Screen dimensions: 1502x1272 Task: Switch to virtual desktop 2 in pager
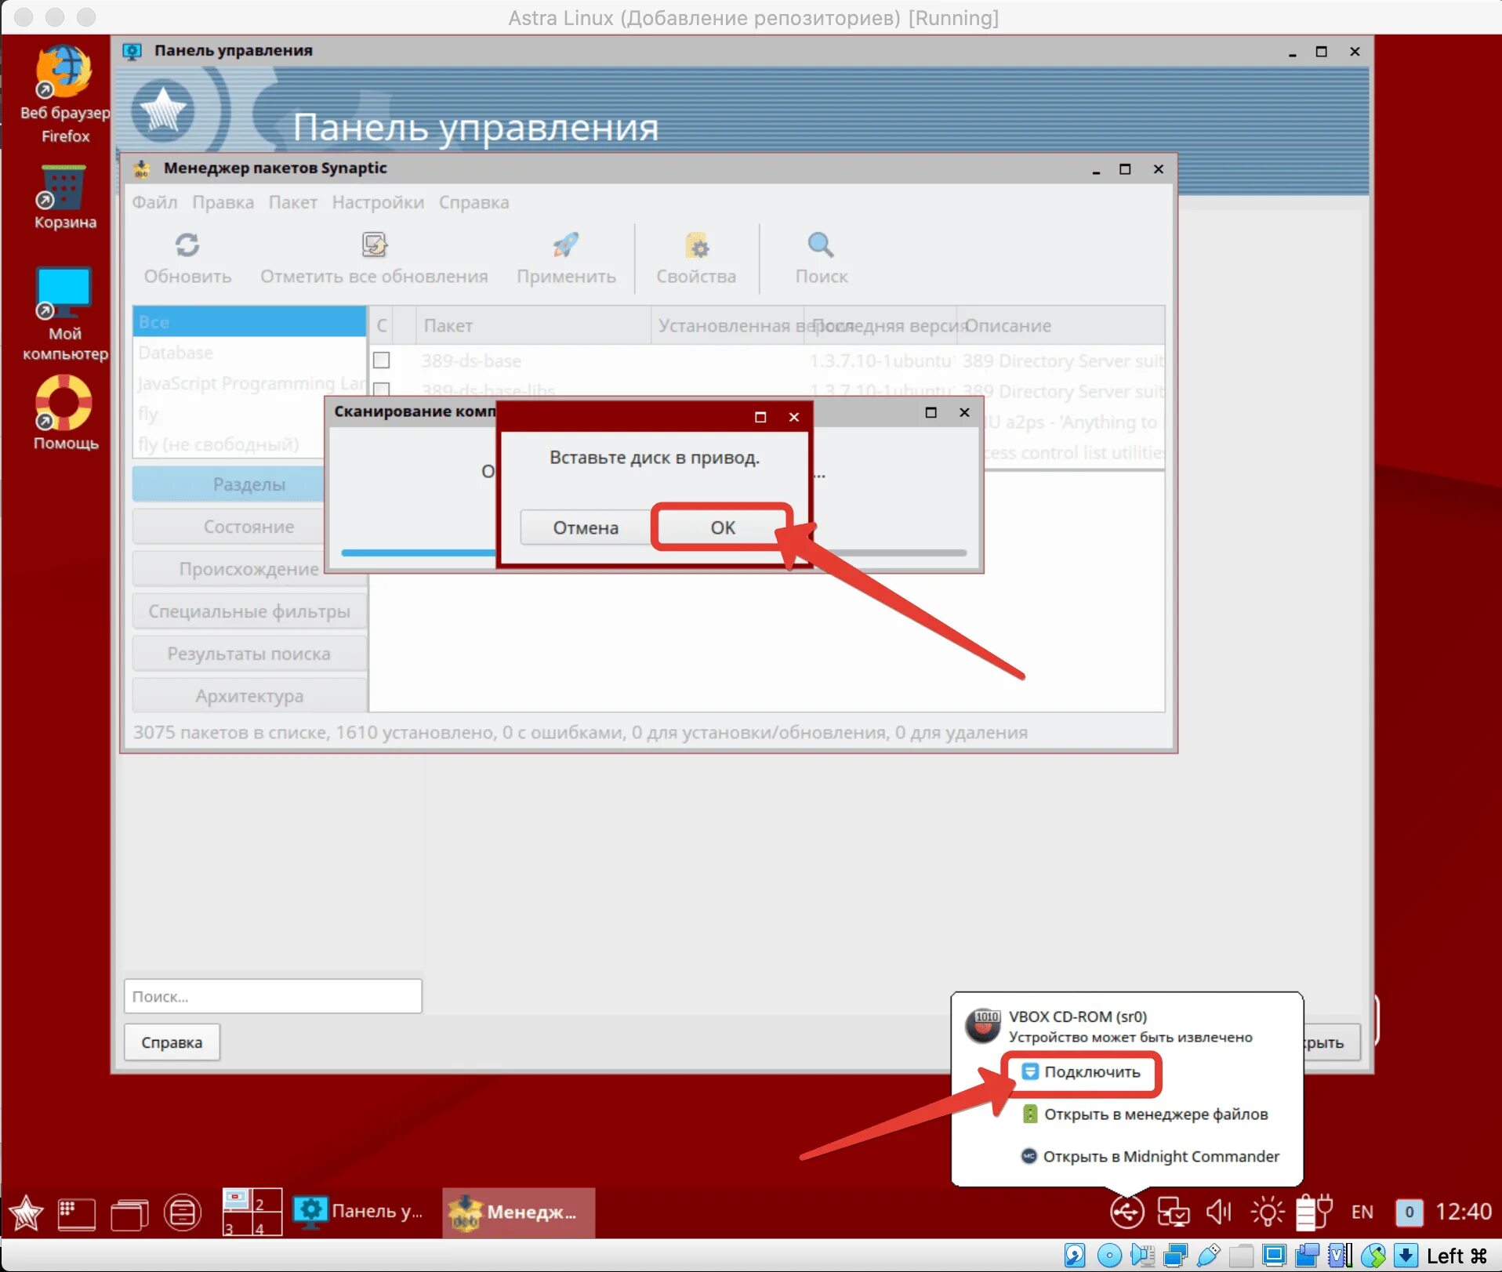tap(267, 1201)
